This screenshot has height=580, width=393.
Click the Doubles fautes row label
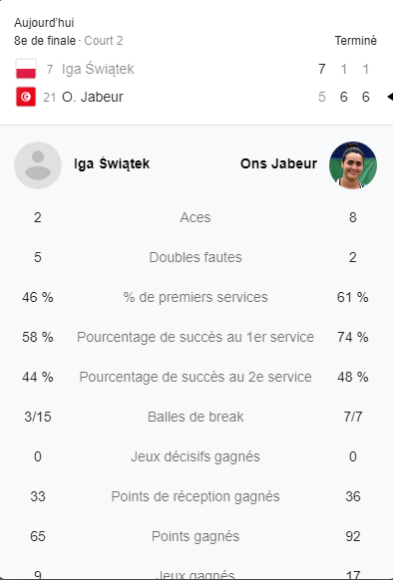click(196, 257)
